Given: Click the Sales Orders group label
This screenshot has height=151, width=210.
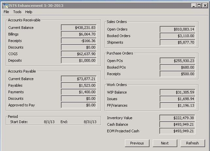Looking at the screenshot, I should pos(117,22).
